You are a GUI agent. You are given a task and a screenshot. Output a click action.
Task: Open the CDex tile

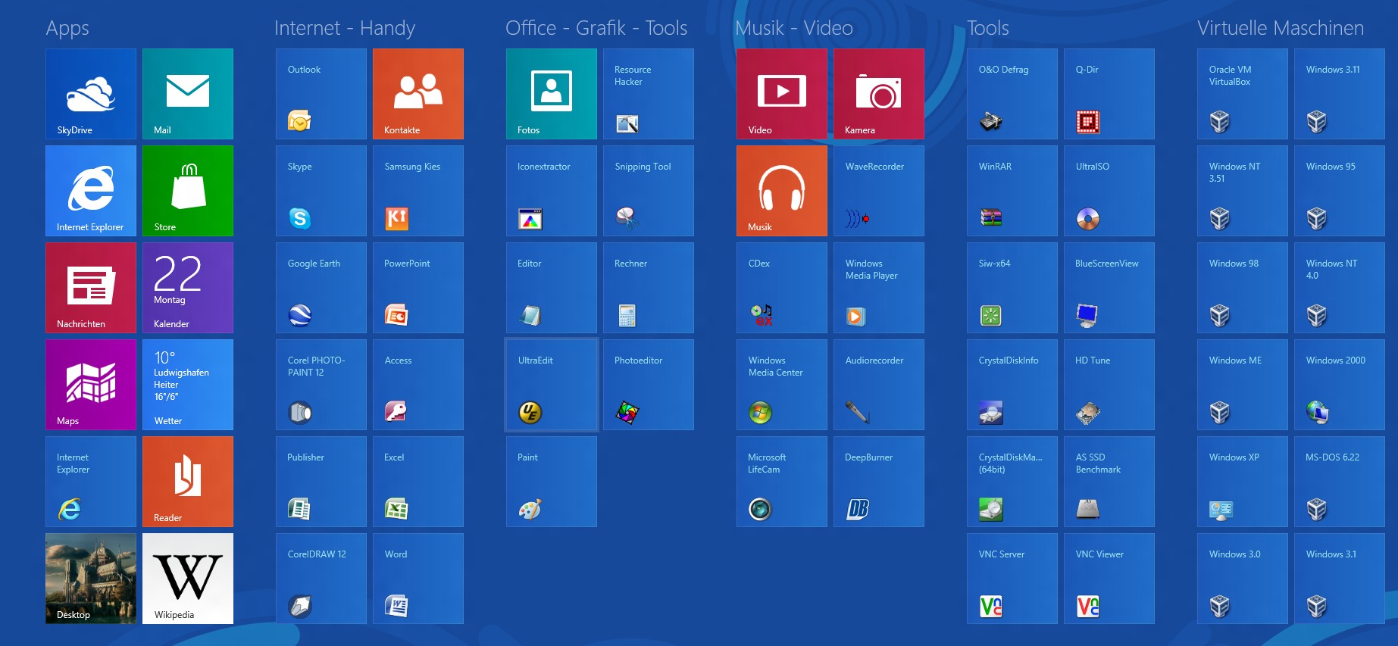(782, 288)
